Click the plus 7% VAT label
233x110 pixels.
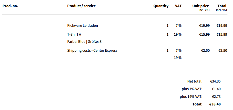click(x=192, y=89)
